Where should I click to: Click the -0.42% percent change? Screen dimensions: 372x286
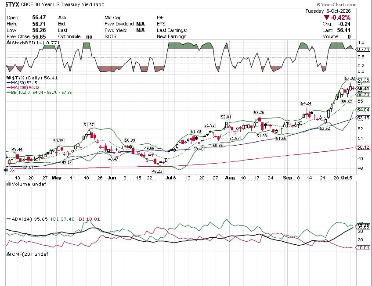(x=341, y=18)
